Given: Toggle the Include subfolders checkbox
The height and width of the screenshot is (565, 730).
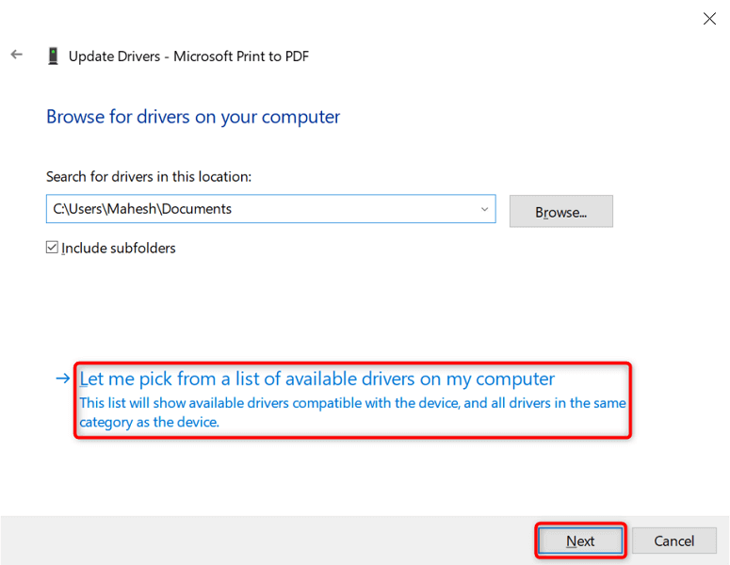Looking at the screenshot, I should 53,249.
